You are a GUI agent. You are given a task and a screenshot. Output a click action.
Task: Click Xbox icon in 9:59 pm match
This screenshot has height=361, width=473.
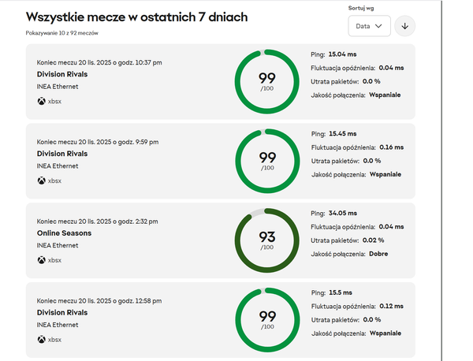(x=41, y=180)
